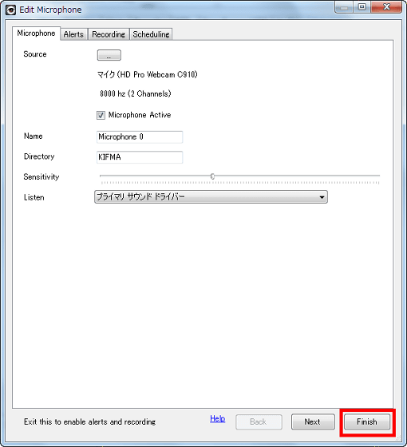Go to the Scheduling tab
This screenshot has height=447, width=407.
(151, 34)
